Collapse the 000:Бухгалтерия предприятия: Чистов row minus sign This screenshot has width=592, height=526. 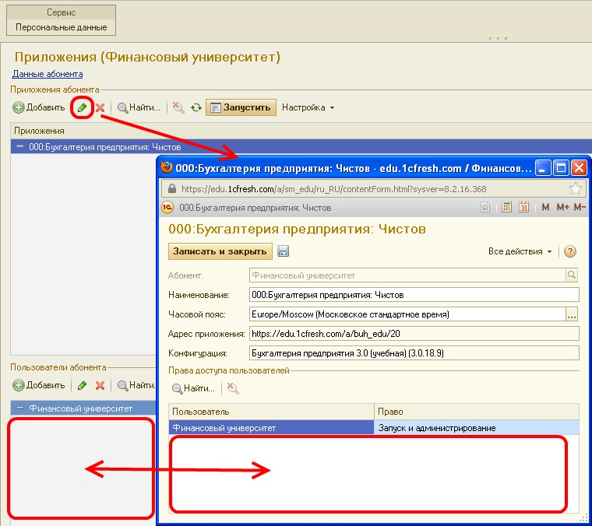(x=19, y=146)
